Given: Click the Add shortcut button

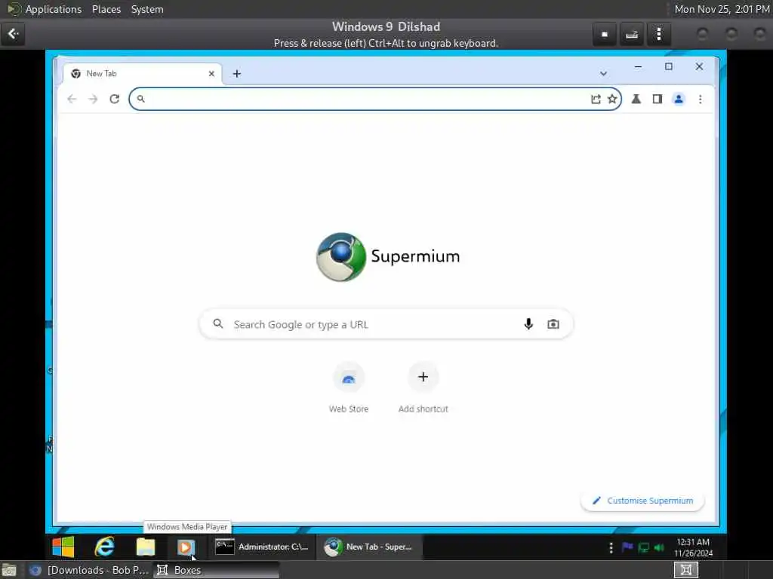Looking at the screenshot, I should click(x=423, y=388).
